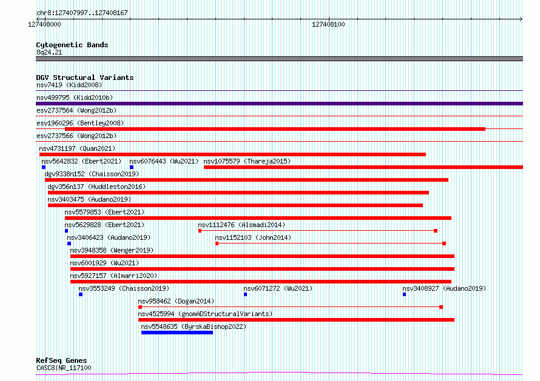Click the nsv5927157 (Almarri2020) label
540x381 pixels.
click(113, 276)
